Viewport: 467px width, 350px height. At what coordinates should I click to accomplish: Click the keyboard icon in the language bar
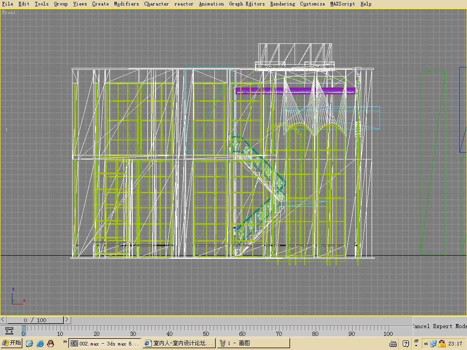click(393, 344)
